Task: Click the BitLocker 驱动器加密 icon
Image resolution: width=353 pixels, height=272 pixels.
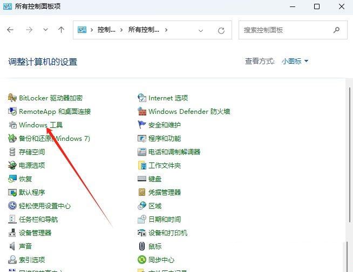Action: (12, 98)
